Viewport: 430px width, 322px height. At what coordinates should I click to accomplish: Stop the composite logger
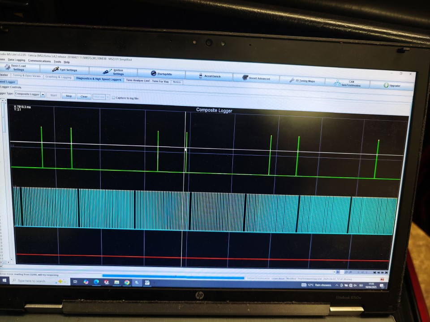click(69, 96)
